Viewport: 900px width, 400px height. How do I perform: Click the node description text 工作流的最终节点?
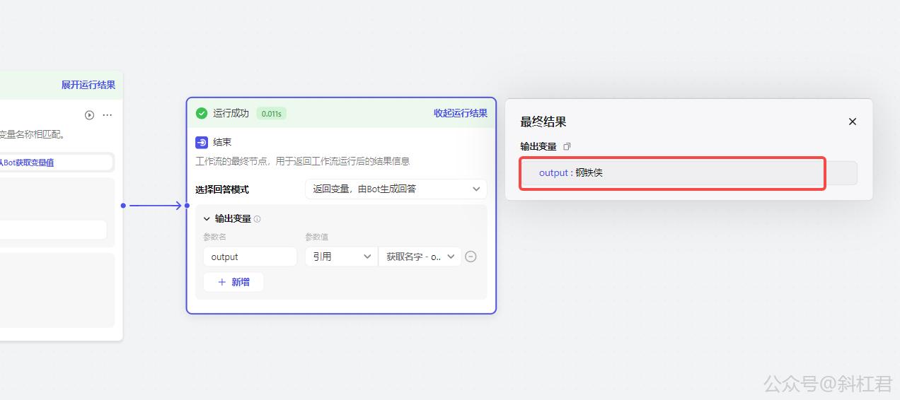coord(302,161)
